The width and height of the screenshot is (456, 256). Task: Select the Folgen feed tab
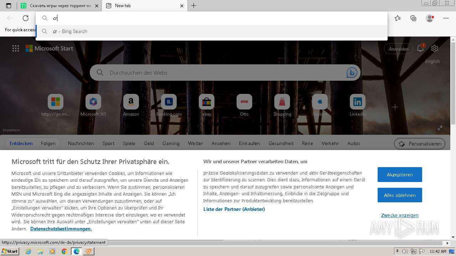48,143
